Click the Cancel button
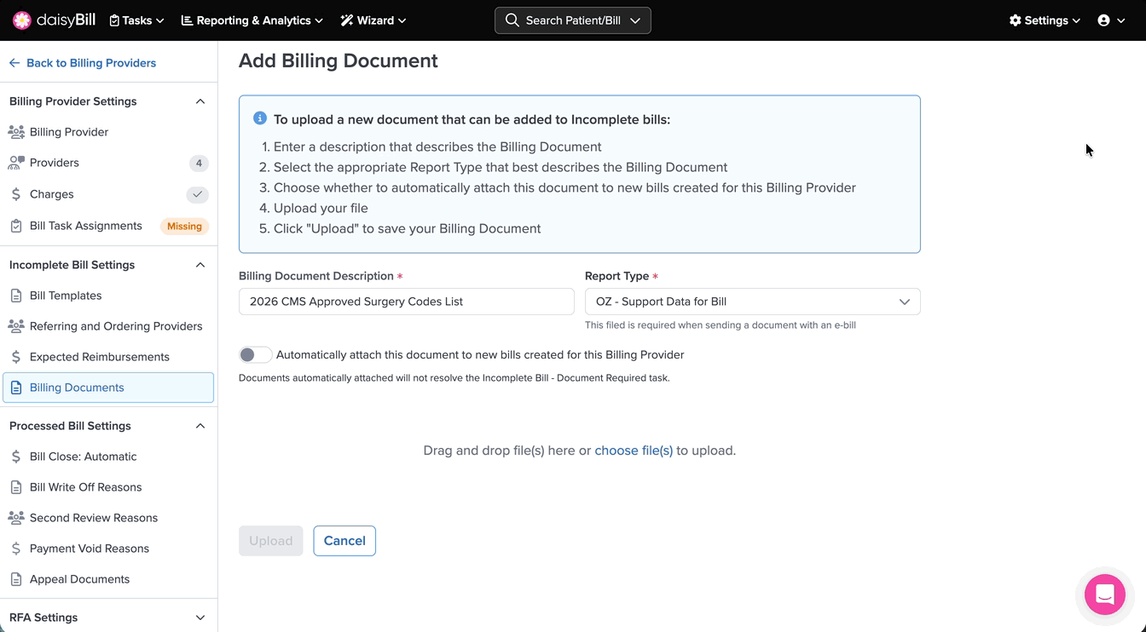Image resolution: width=1146 pixels, height=632 pixels. pyautogui.click(x=344, y=541)
